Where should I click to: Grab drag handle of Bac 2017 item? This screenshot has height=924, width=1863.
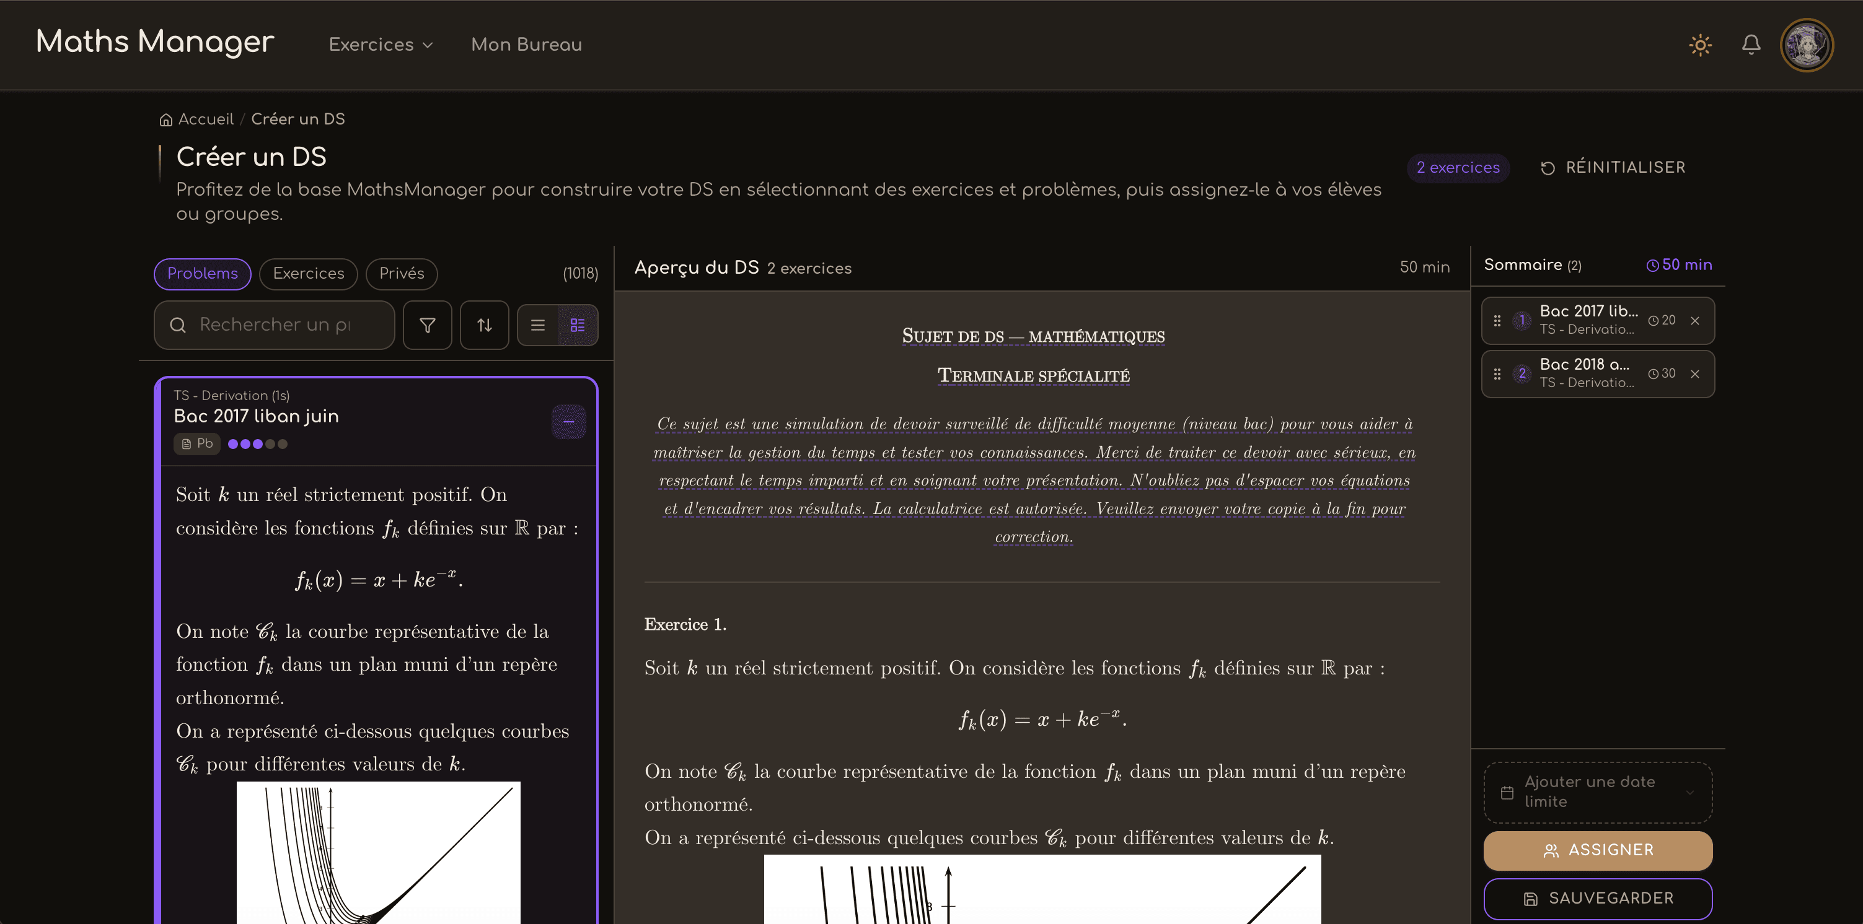(1497, 321)
